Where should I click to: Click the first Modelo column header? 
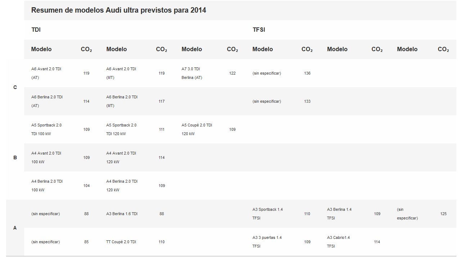point(41,49)
